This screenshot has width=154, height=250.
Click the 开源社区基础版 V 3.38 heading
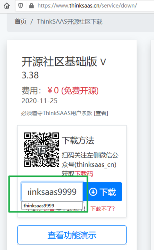64,68
